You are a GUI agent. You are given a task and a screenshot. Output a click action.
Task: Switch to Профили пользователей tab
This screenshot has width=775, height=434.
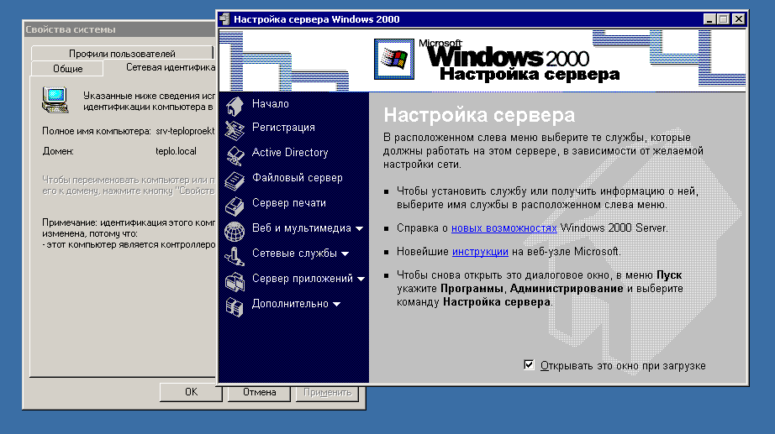coord(122,54)
